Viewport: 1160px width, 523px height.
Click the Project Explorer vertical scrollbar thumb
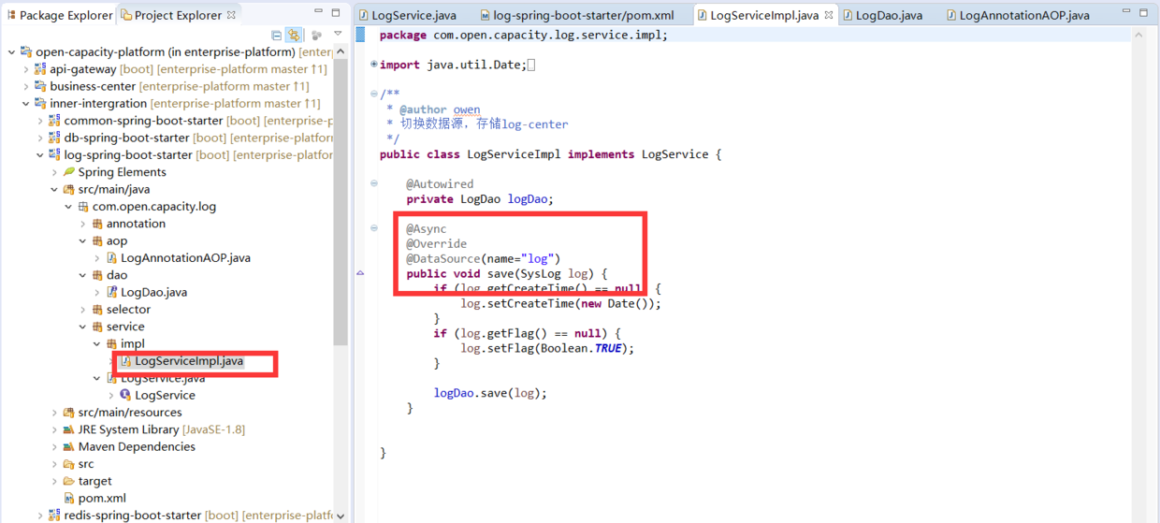340,201
